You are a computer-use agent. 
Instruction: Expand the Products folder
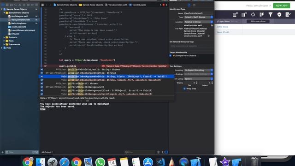click(4, 37)
